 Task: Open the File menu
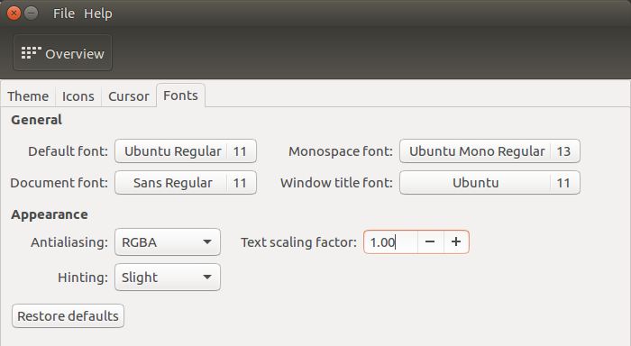pyautogui.click(x=64, y=14)
